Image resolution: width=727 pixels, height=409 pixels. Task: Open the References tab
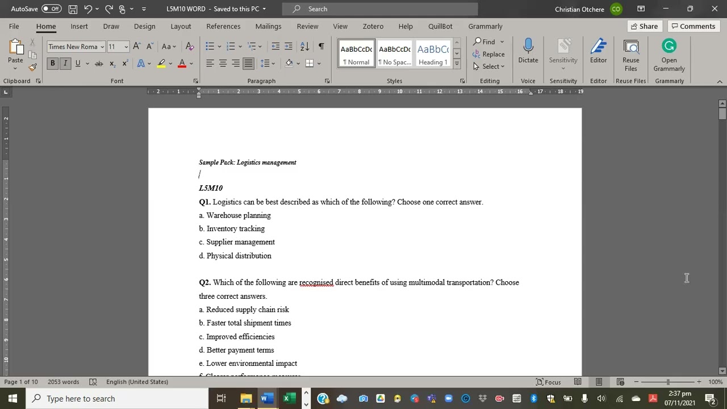point(223,26)
